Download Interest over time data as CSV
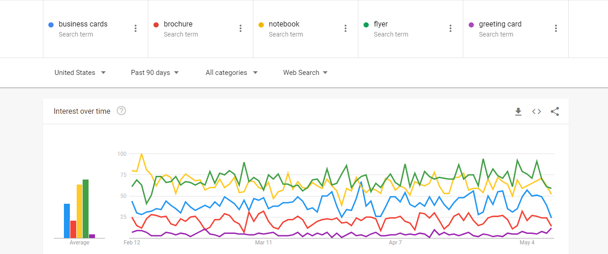The height and width of the screenshot is (254, 608). pyautogui.click(x=518, y=111)
